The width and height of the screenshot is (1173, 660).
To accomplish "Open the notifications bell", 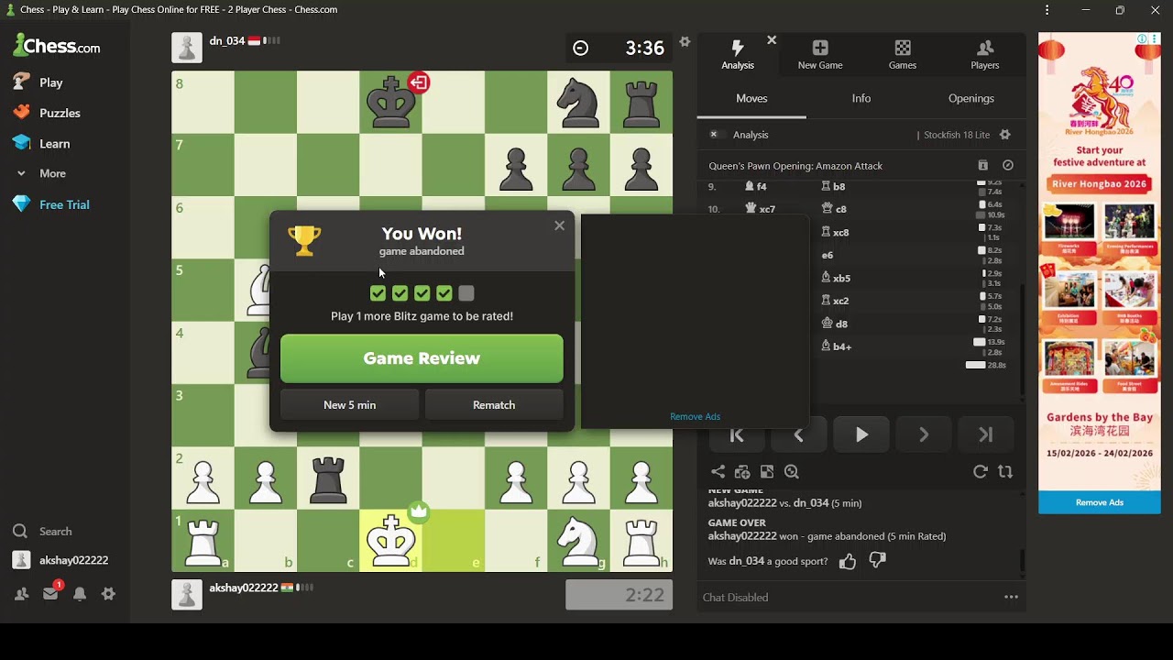I will pos(80,594).
